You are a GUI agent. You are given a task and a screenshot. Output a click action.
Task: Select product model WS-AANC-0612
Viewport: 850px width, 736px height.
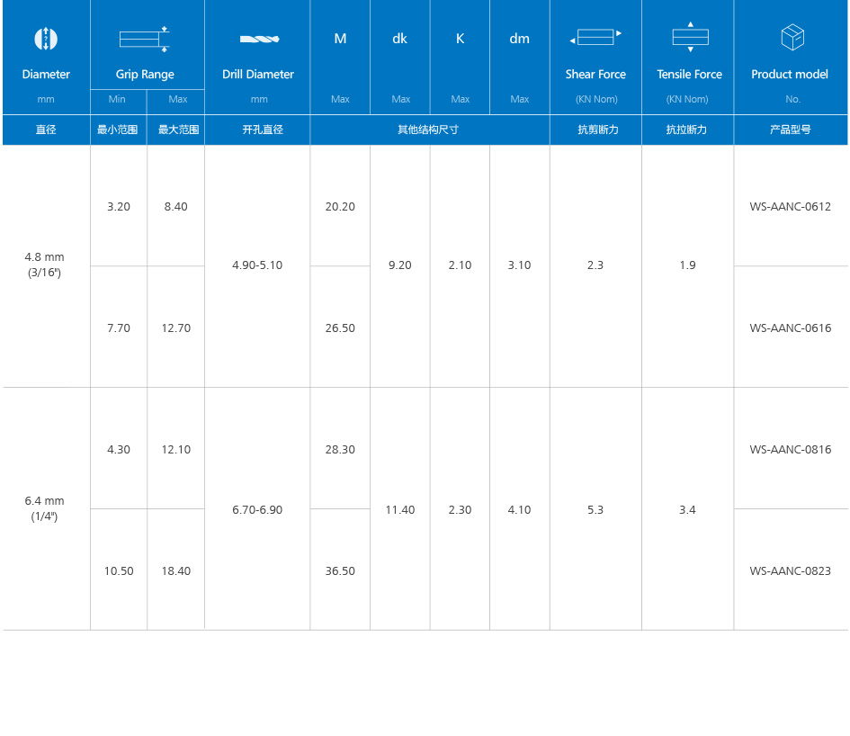click(x=790, y=207)
